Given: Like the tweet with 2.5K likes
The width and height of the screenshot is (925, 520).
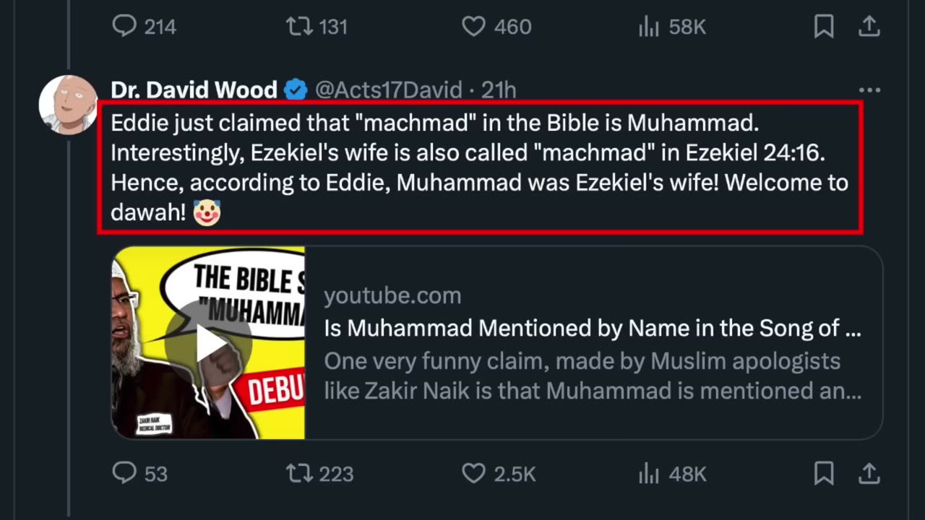Looking at the screenshot, I should [473, 473].
